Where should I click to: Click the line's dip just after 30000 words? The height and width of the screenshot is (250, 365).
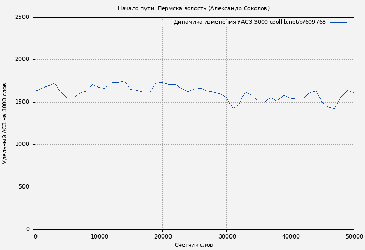click(233, 108)
